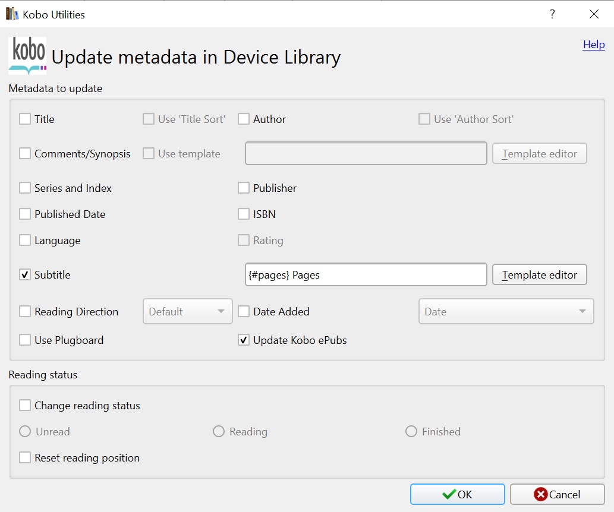Click the empty Comments template input field
The height and width of the screenshot is (512, 614).
tap(366, 153)
